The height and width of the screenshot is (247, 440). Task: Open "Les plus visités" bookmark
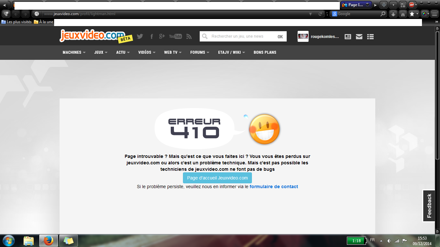[x=16, y=22]
